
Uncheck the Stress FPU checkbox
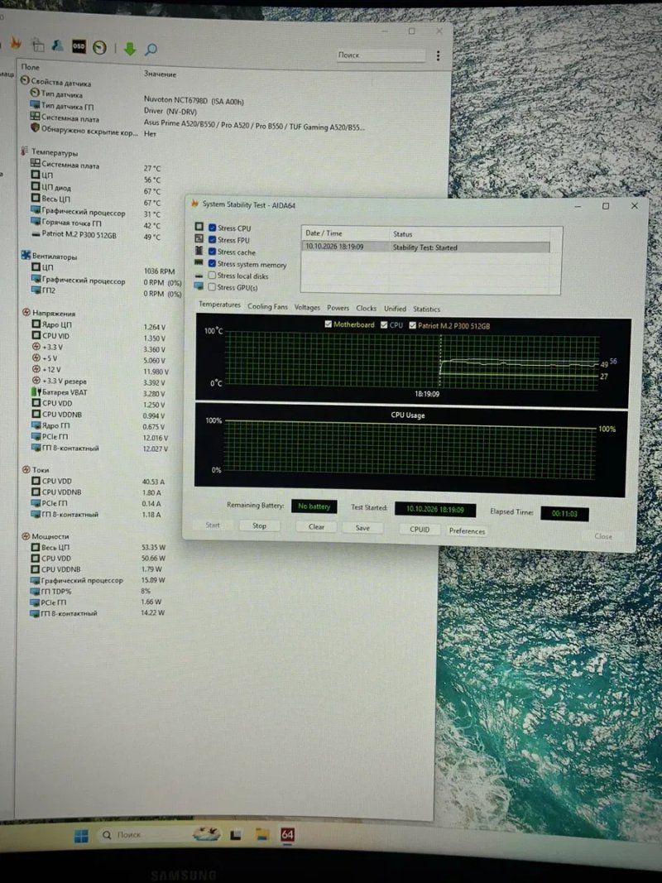pyautogui.click(x=212, y=239)
